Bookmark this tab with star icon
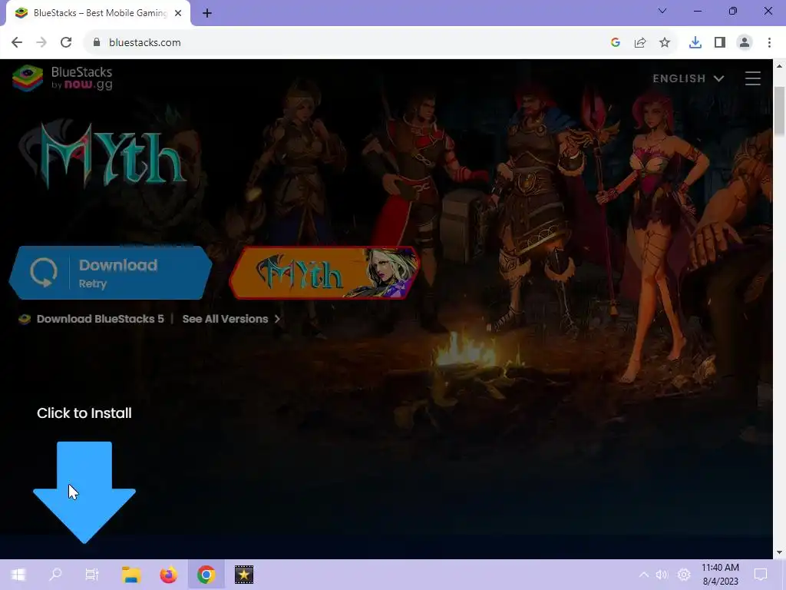This screenshot has height=590, width=786. tap(665, 43)
